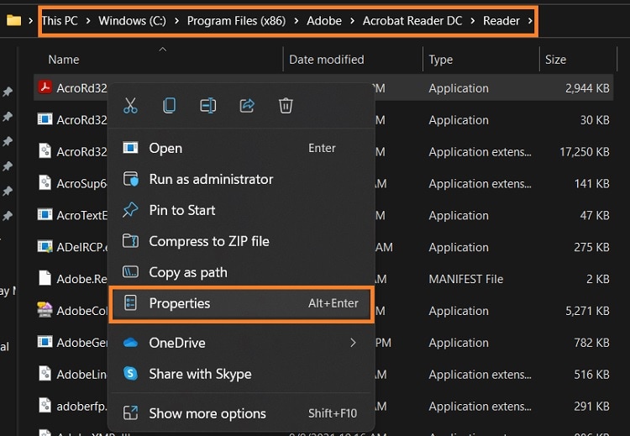
Task: Open Properties from context menu
Action: click(180, 303)
